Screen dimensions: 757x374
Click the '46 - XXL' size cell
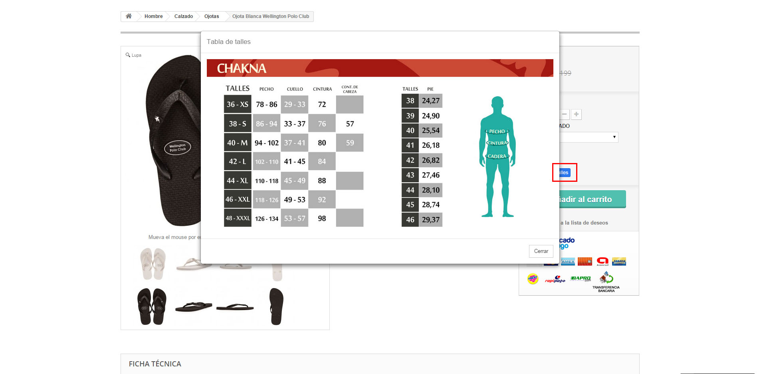(x=238, y=199)
